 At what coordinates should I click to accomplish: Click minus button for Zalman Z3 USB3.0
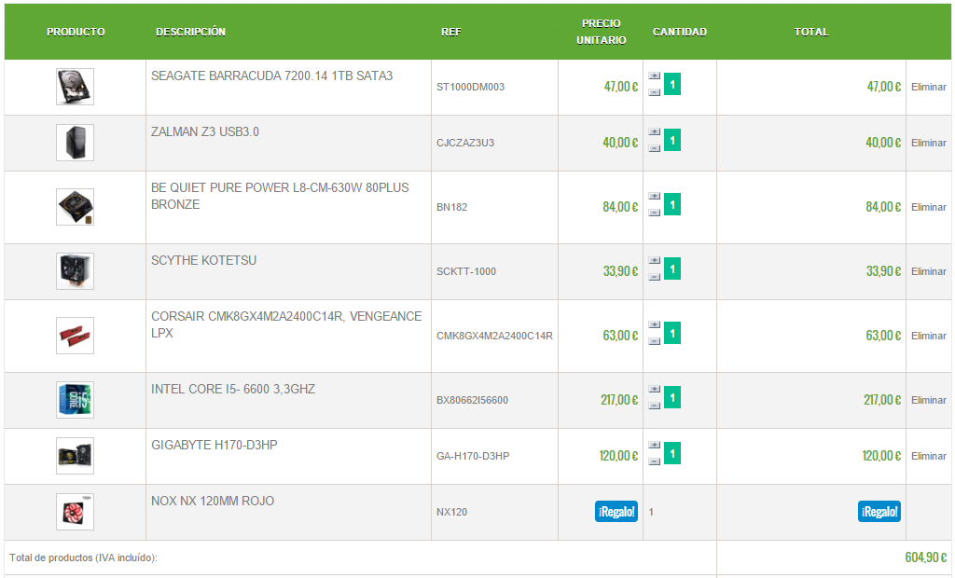pyautogui.click(x=654, y=148)
